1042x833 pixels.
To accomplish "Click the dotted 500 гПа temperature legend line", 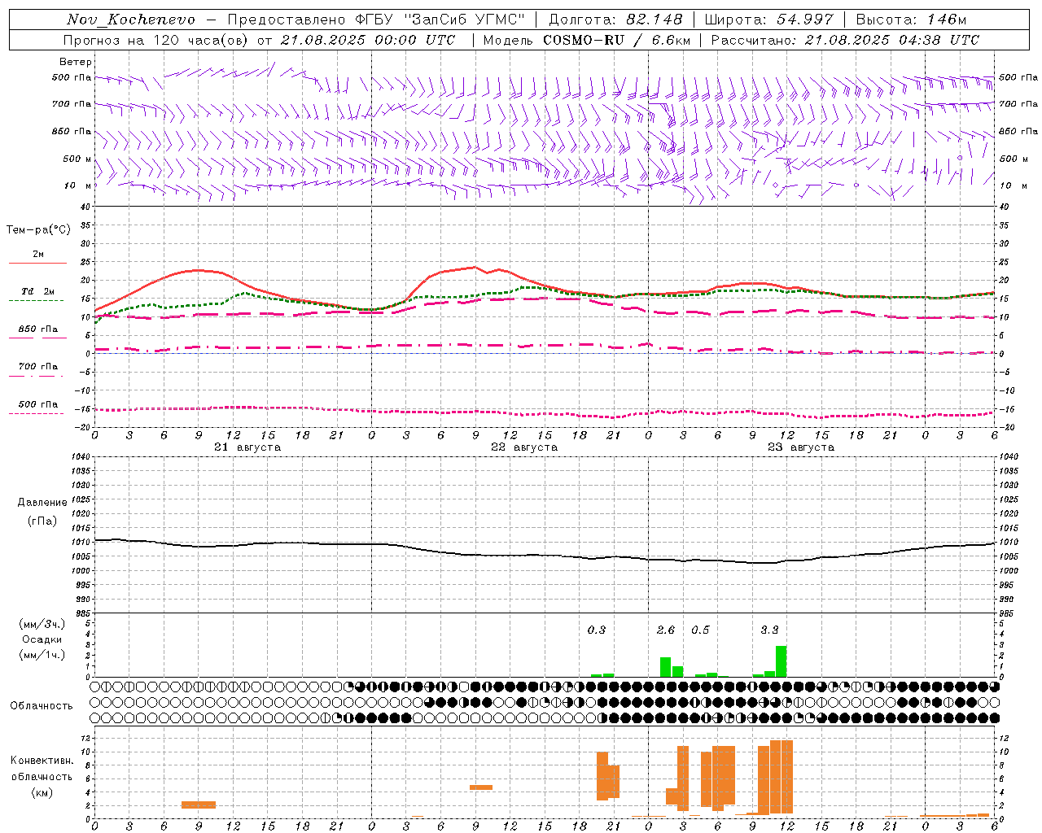I will tap(37, 413).
